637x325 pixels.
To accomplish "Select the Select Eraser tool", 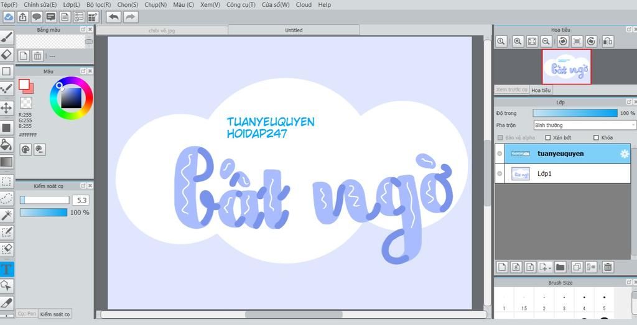I will point(6,249).
